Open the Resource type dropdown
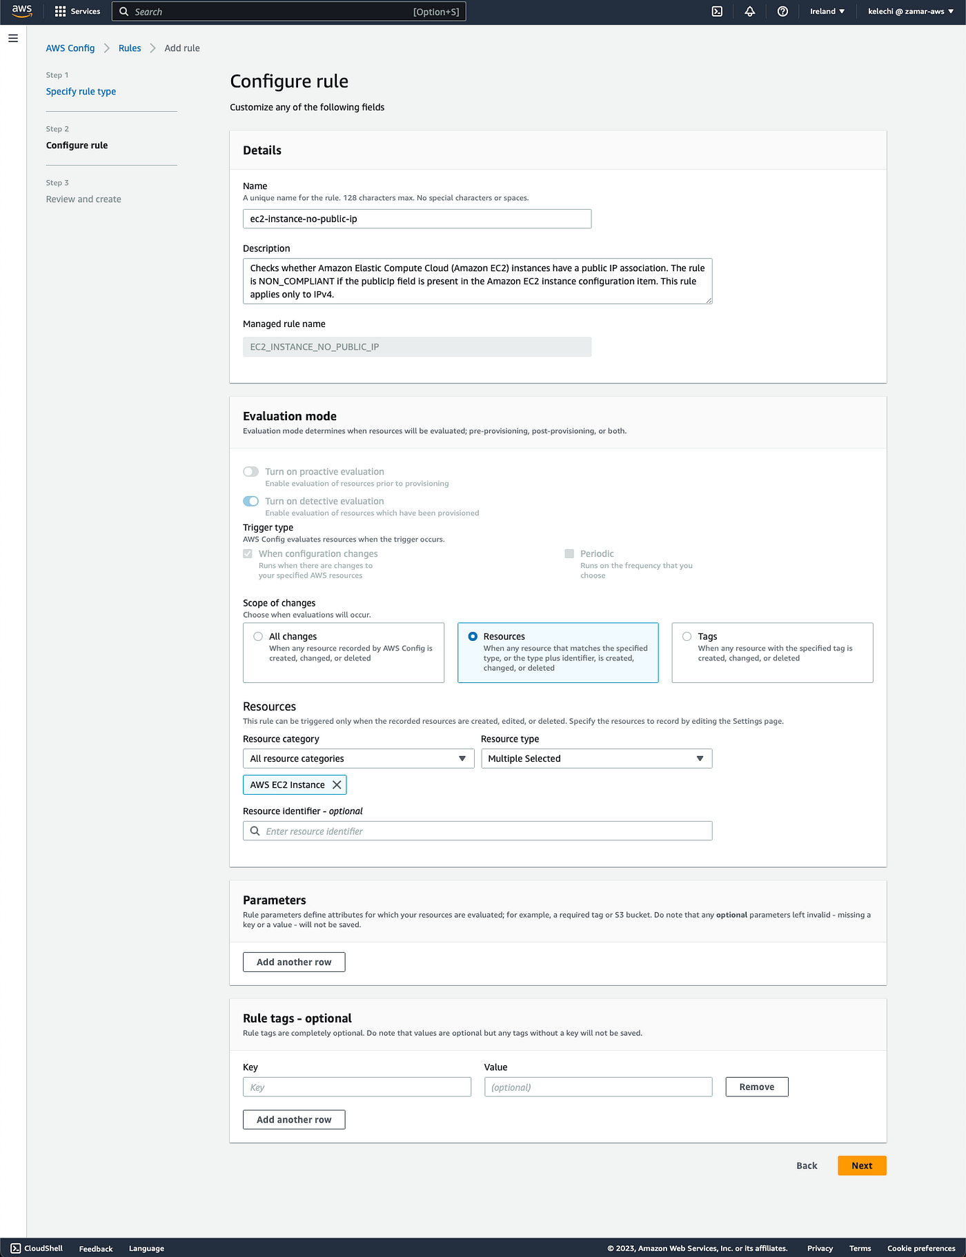Image resolution: width=966 pixels, height=1257 pixels. coord(596,759)
